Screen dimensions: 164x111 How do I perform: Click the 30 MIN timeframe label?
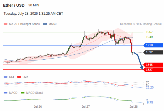(x=34, y=5)
